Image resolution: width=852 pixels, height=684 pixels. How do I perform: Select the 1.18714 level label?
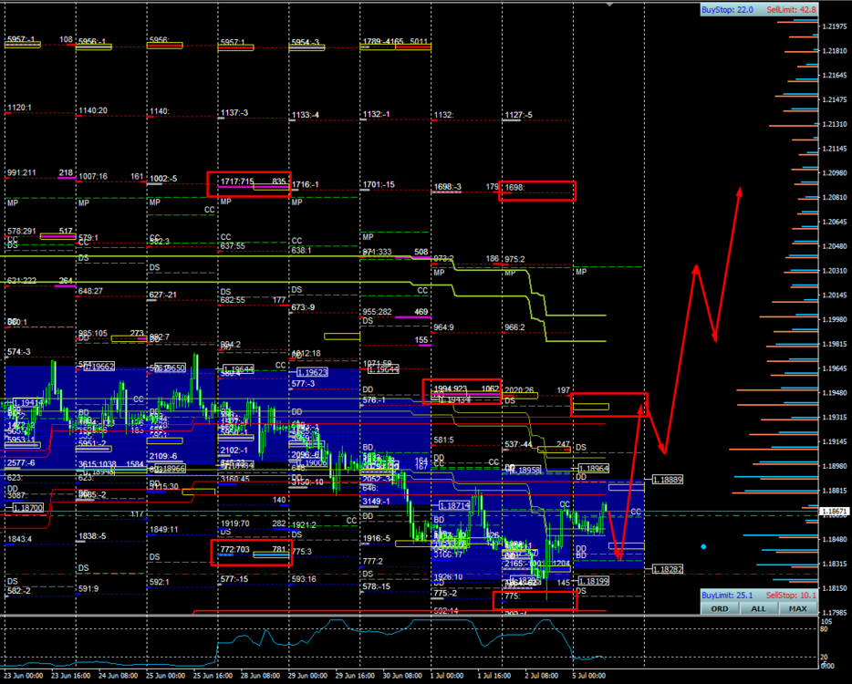tap(455, 505)
